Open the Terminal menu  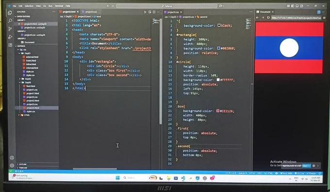coord(59,6)
